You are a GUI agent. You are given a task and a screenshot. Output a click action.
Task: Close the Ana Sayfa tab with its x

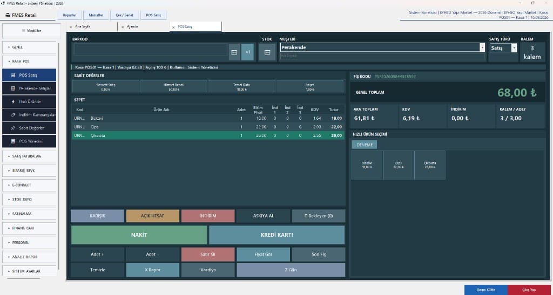coord(71,27)
